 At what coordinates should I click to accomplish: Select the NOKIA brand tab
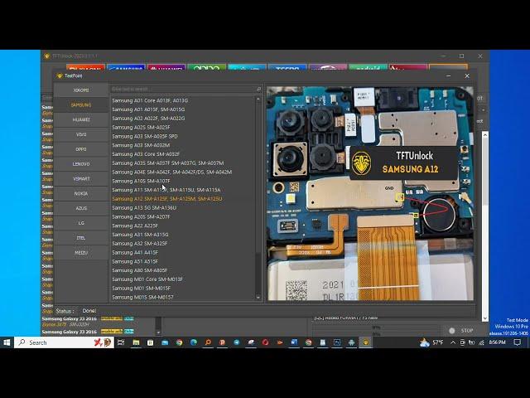pos(81,193)
